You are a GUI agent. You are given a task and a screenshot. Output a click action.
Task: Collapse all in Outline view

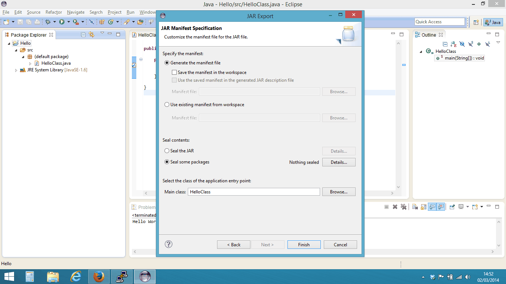coord(445,44)
